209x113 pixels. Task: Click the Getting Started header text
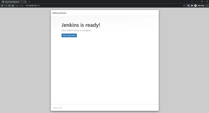pos(59,13)
